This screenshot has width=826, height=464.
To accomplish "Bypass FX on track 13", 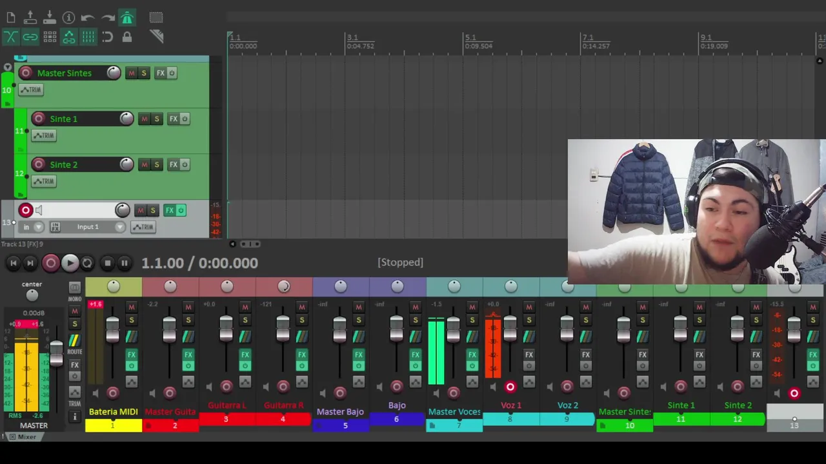I will pyautogui.click(x=181, y=210).
